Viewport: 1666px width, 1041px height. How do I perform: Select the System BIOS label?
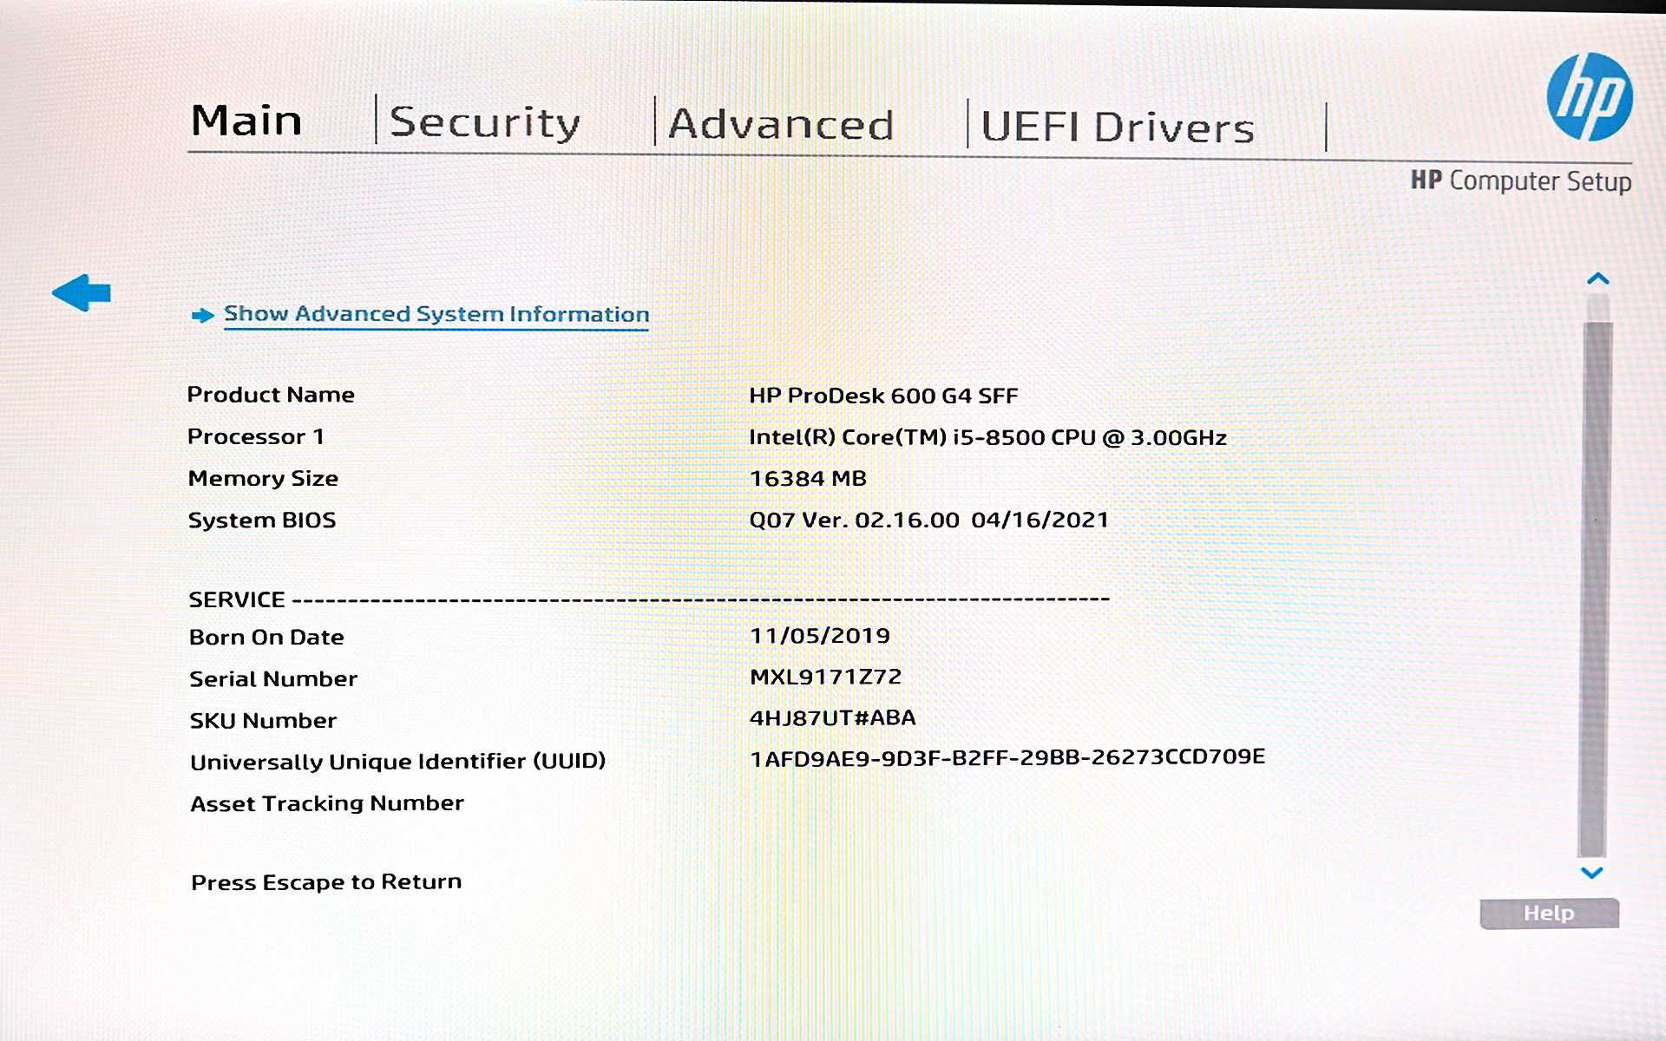pyautogui.click(x=262, y=520)
